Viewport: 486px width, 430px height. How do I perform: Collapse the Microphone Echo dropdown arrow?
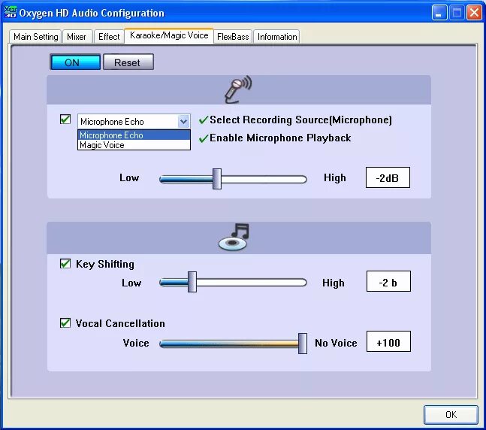(x=184, y=121)
